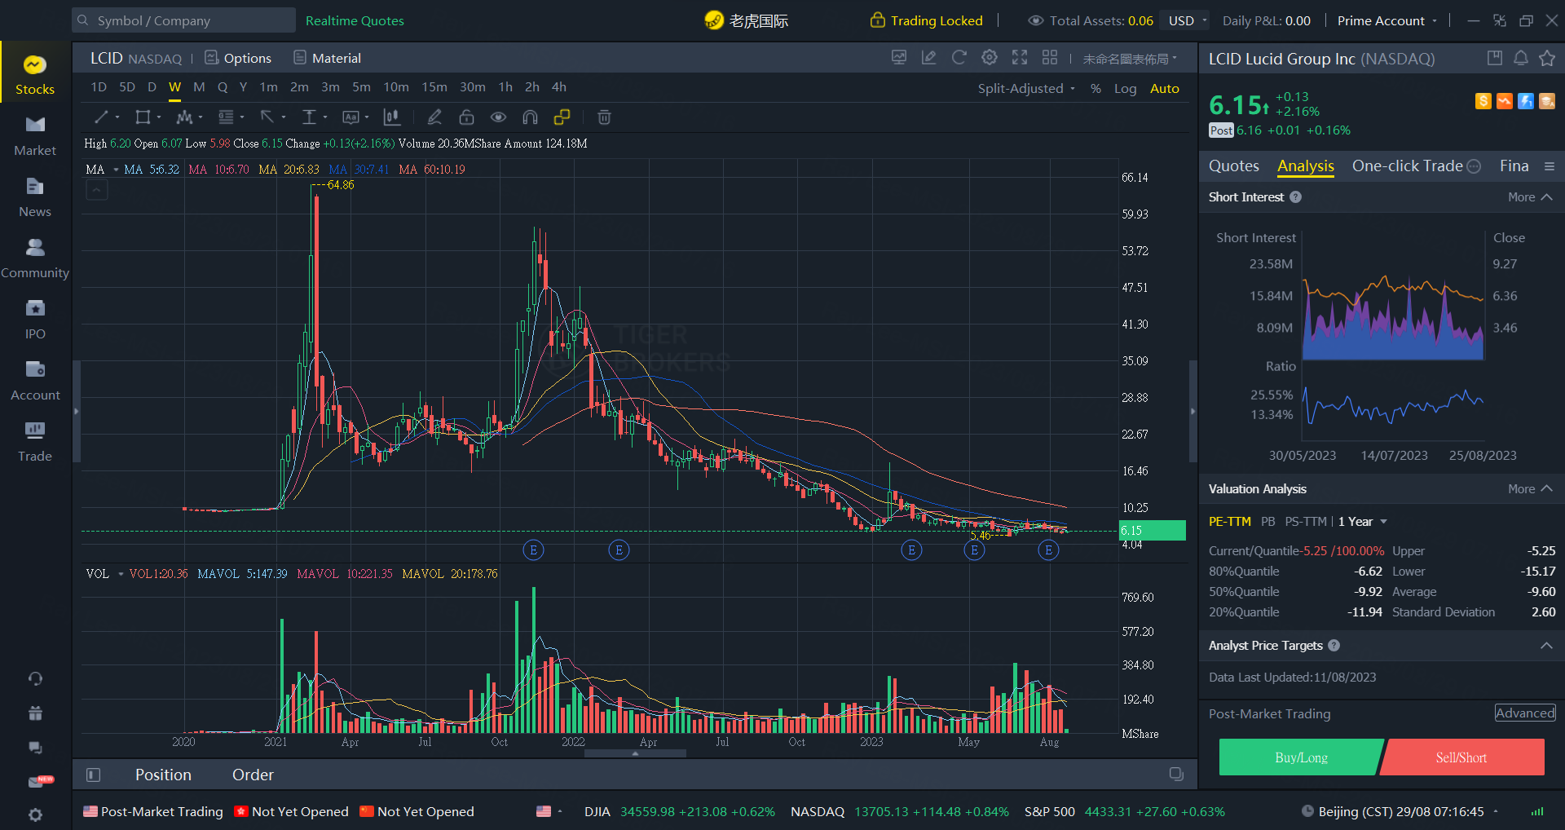The width and height of the screenshot is (1565, 830).
Task: Click the pencil edit drawing icon
Action: pyautogui.click(x=434, y=117)
